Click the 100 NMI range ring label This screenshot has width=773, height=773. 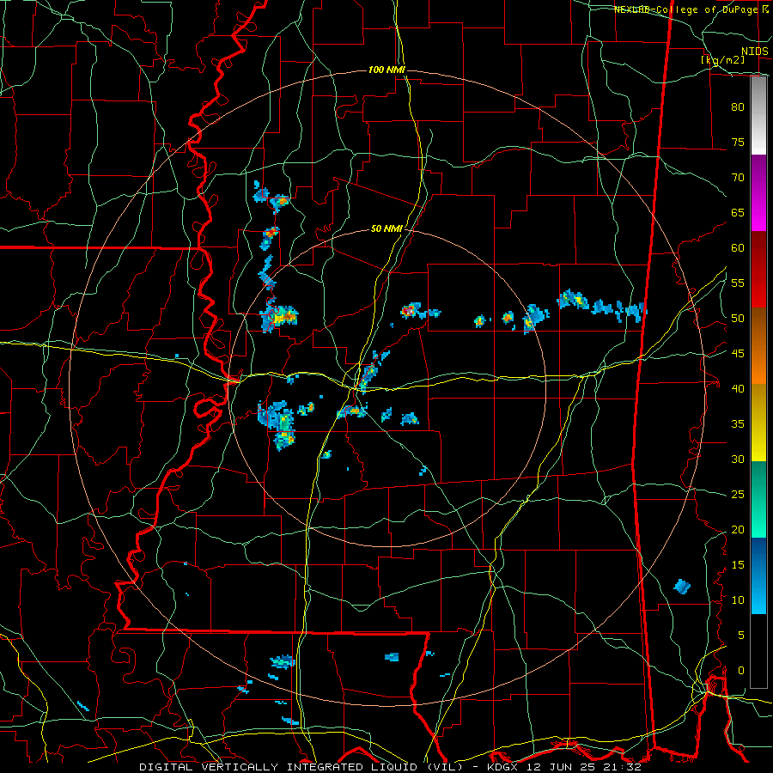point(386,70)
